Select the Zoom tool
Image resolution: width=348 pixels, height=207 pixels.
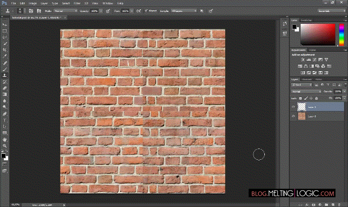pyautogui.click(x=4, y=146)
